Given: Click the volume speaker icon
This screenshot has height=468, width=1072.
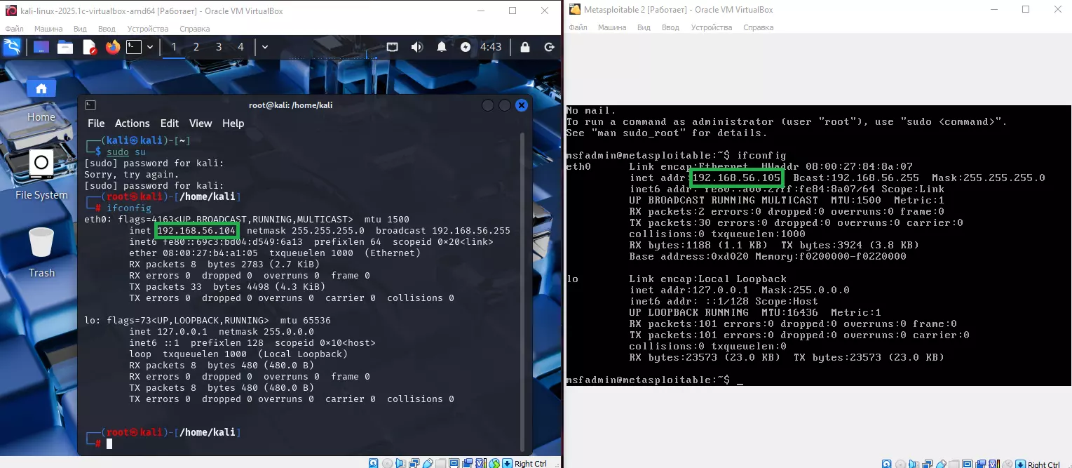Looking at the screenshot, I should 417,47.
